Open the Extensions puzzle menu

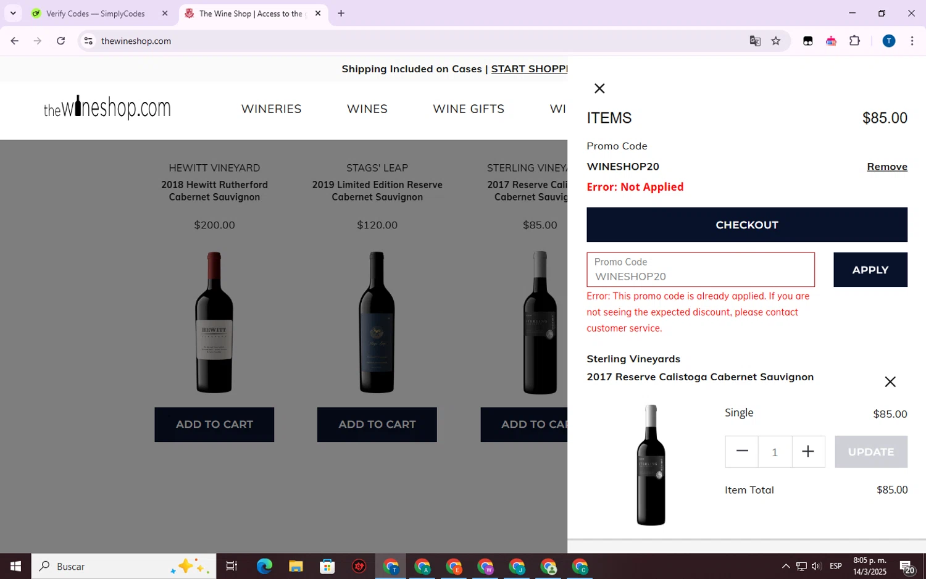tap(854, 41)
